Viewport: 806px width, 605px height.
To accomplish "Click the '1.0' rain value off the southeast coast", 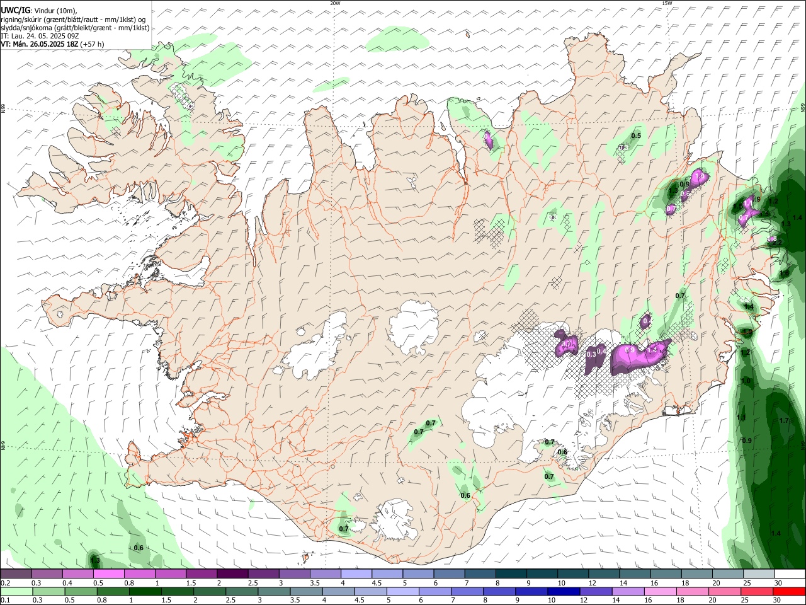I will click(x=746, y=381).
